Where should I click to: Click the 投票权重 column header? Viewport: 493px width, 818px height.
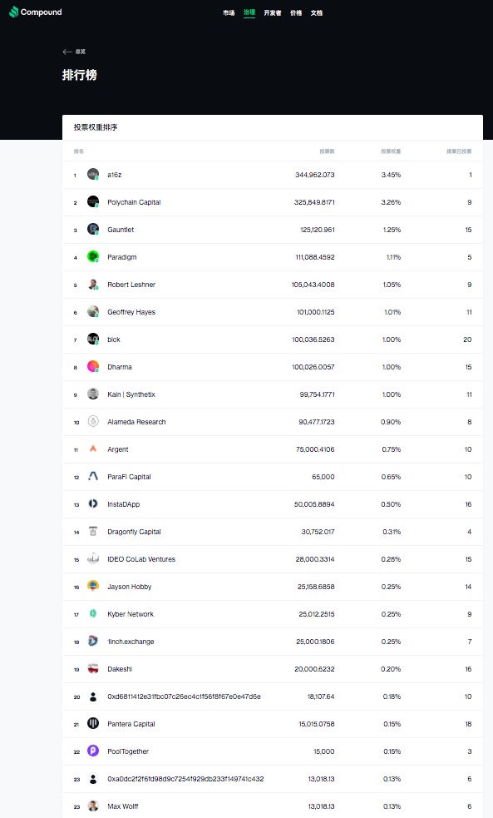[391, 151]
